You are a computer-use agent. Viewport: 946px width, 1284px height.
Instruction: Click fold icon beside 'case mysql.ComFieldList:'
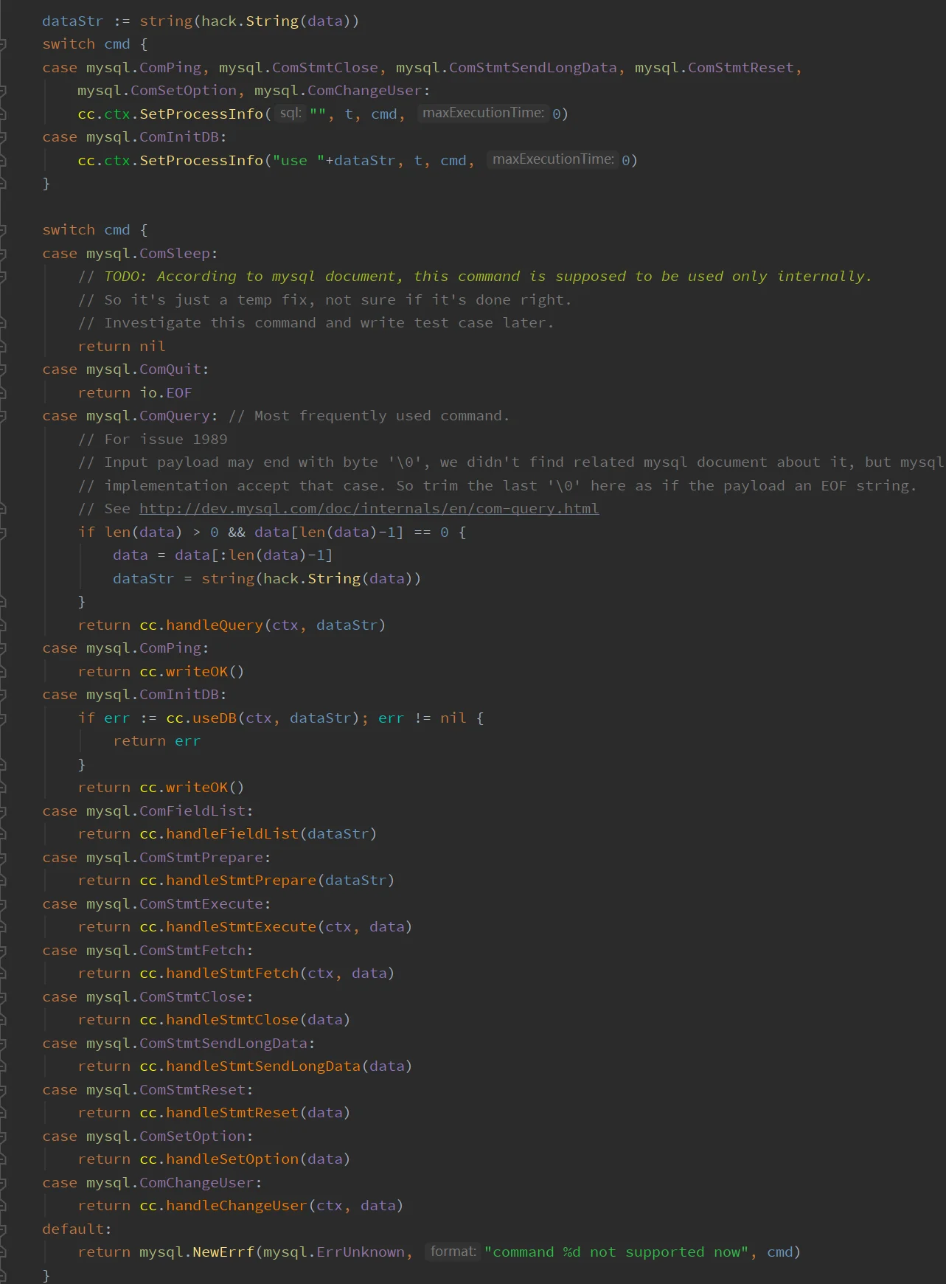(3, 811)
